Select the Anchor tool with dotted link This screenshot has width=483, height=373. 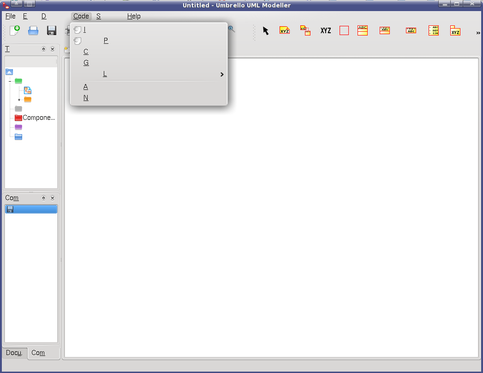[305, 31]
